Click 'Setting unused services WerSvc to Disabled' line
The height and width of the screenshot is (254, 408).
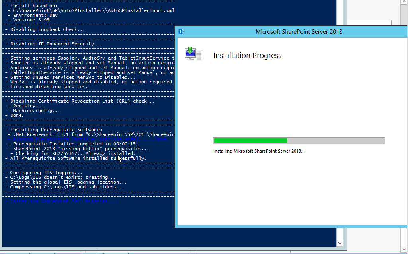(x=70, y=77)
